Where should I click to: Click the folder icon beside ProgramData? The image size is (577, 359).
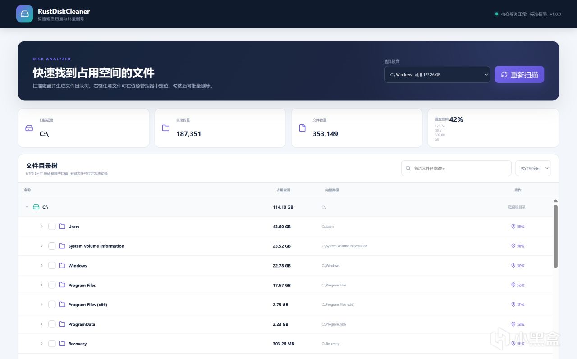point(62,324)
